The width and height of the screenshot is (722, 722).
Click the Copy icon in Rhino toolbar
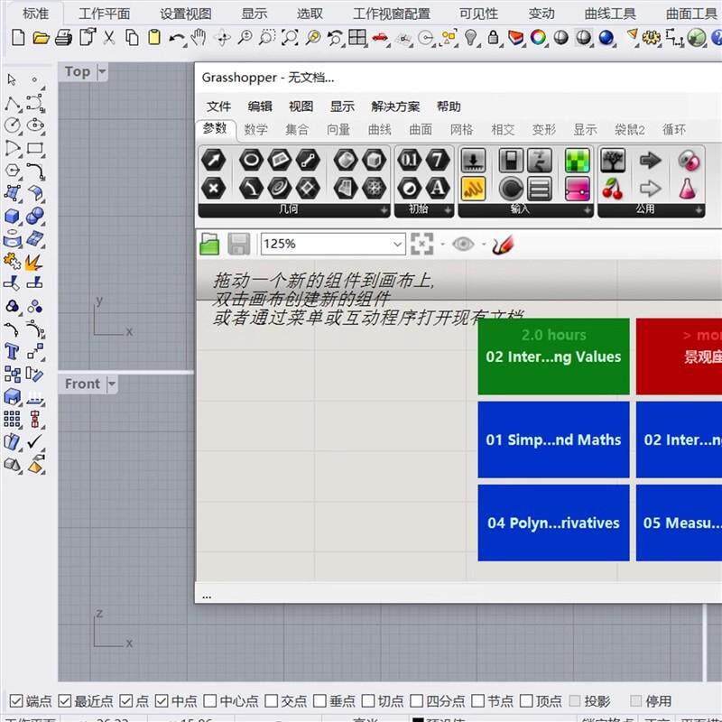tap(132, 37)
